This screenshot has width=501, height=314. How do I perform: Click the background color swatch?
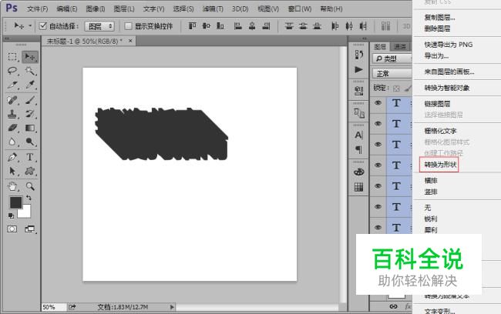coord(25,212)
